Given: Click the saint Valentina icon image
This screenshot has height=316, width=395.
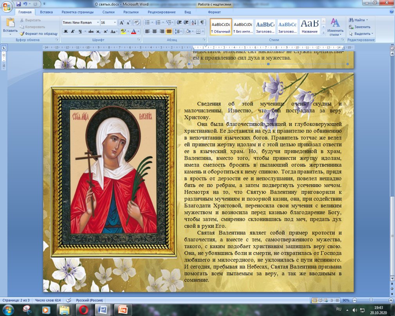Looking at the screenshot, I should pos(114,172).
